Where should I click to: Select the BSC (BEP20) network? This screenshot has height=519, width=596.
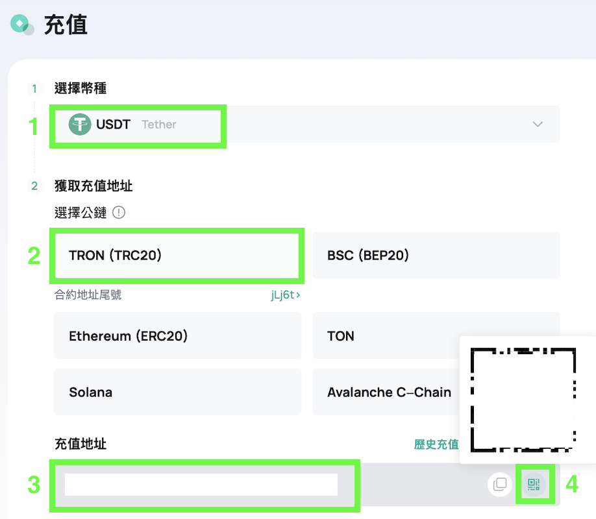tap(436, 256)
